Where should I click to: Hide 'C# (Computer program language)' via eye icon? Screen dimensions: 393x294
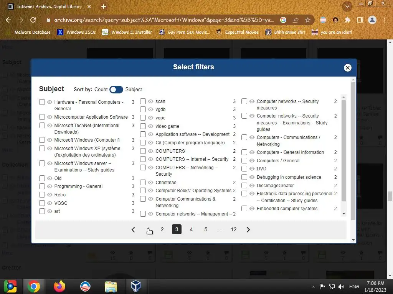pos(150,143)
